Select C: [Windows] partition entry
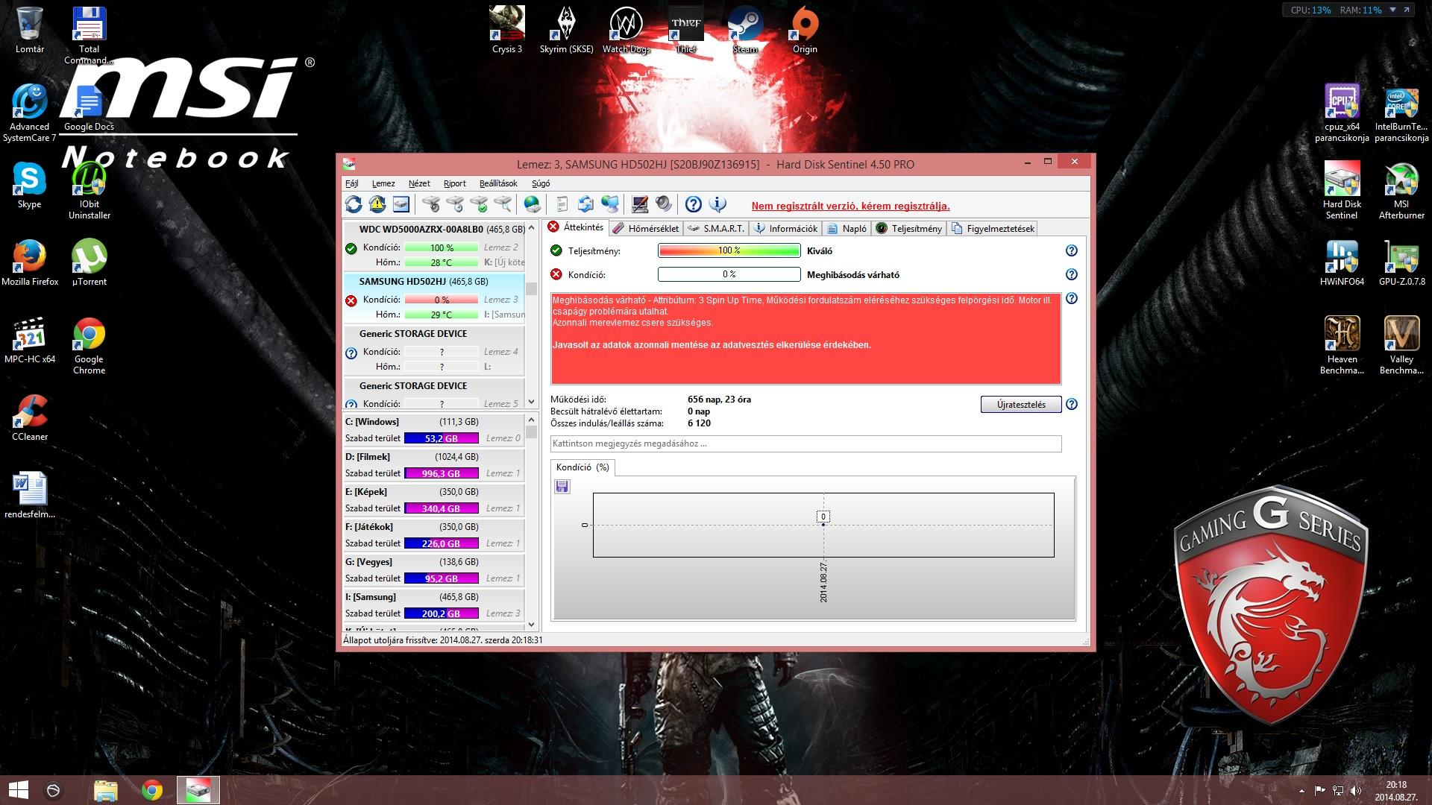1432x805 pixels. (434, 430)
